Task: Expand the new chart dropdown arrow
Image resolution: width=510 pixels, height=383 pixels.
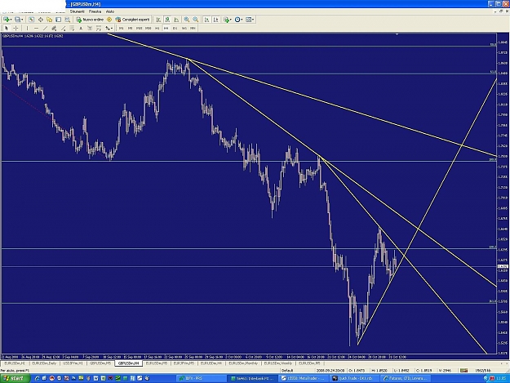Action: pyautogui.click(x=11, y=20)
